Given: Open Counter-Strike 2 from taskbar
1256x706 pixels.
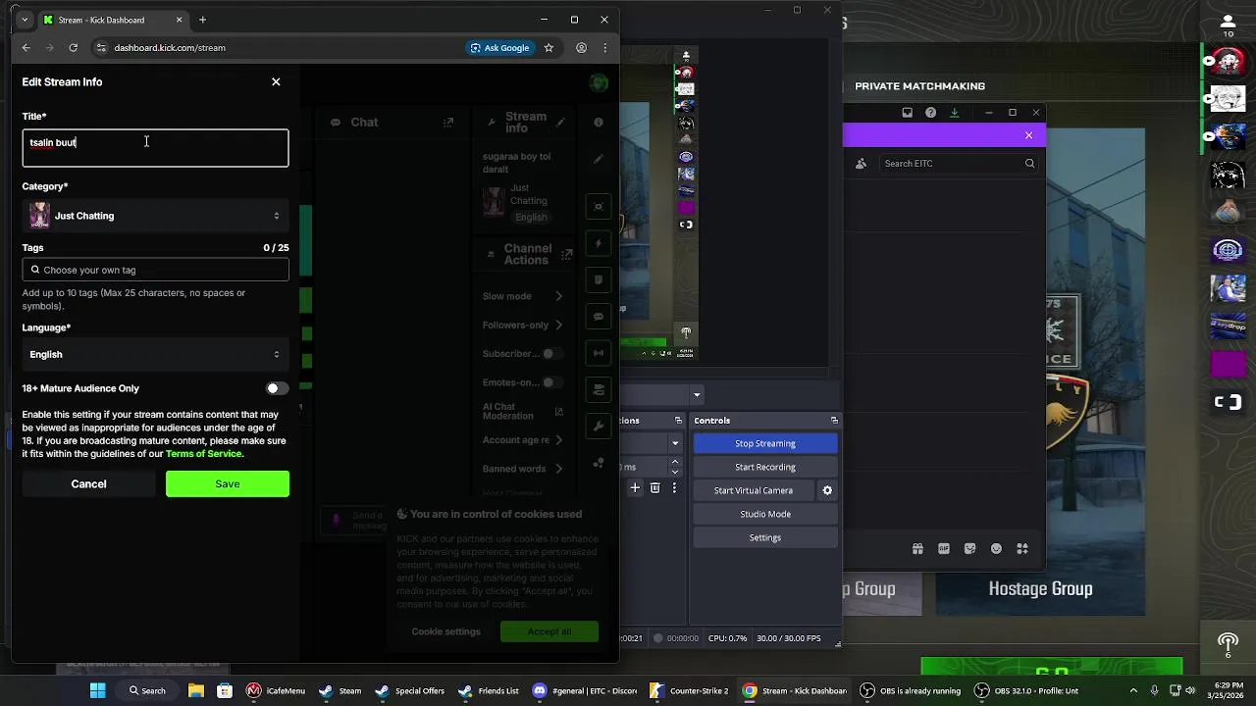Looking at the screenshot, I should (689, 690).
